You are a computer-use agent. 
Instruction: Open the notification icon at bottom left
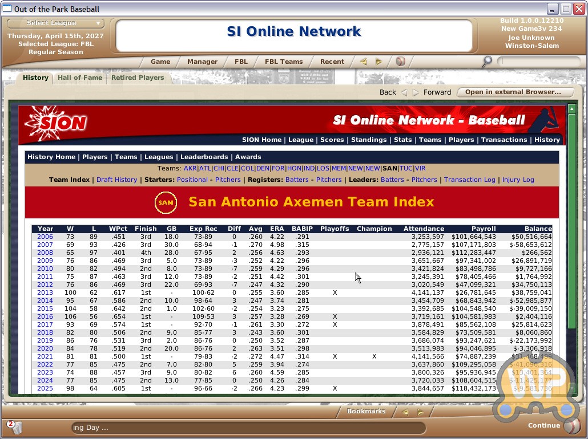tap(13, 426)
